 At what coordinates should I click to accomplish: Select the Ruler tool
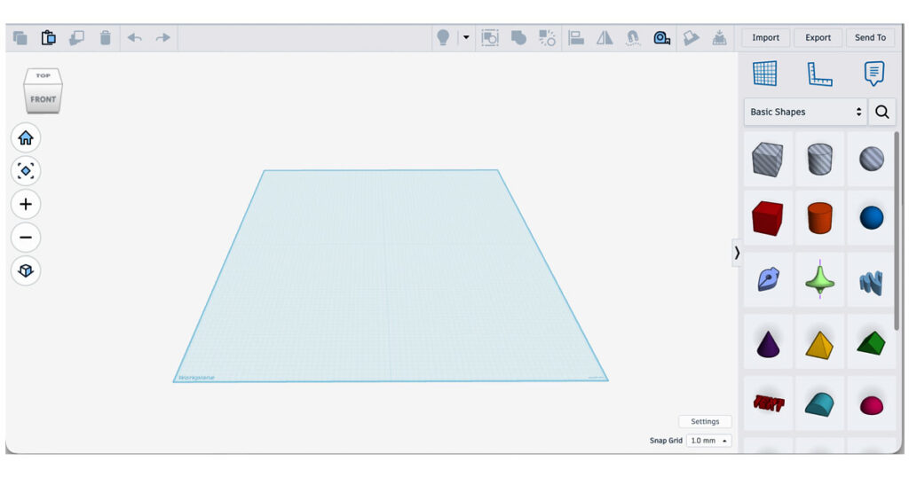pos(819,74)
